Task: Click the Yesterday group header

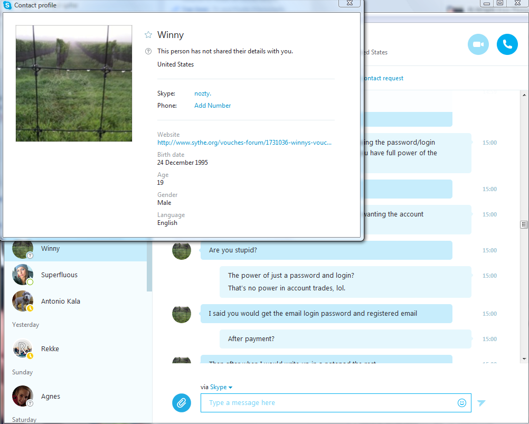Action: pyautogui.click(x=26, y=325)
